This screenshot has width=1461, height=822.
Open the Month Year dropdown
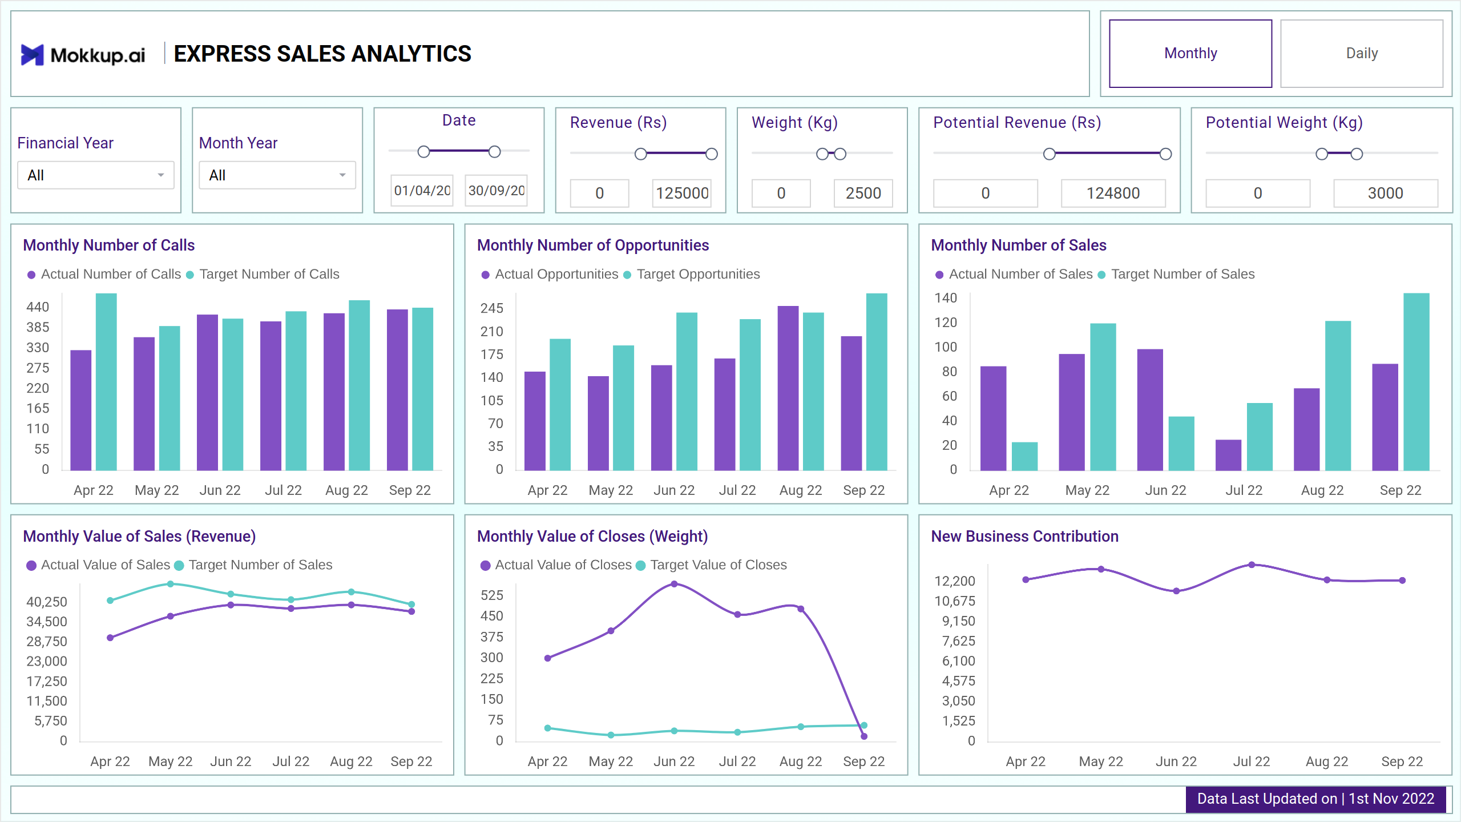(277, 175)
